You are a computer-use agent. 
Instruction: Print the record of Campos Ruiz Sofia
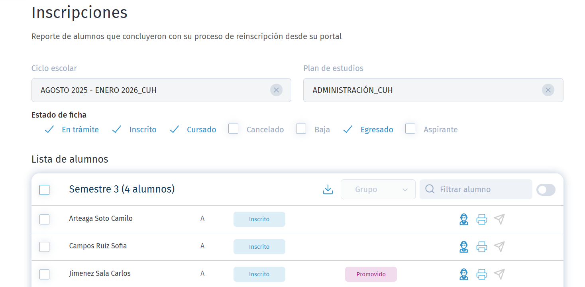click(481, 247)
